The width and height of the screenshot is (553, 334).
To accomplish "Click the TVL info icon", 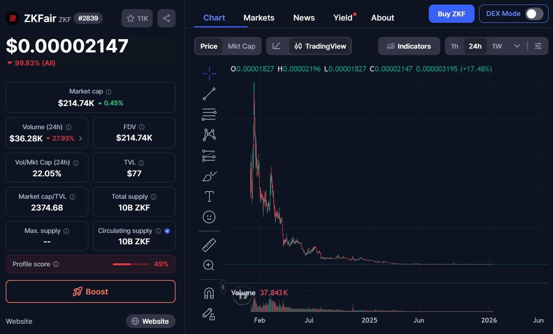I will point(141,163).
